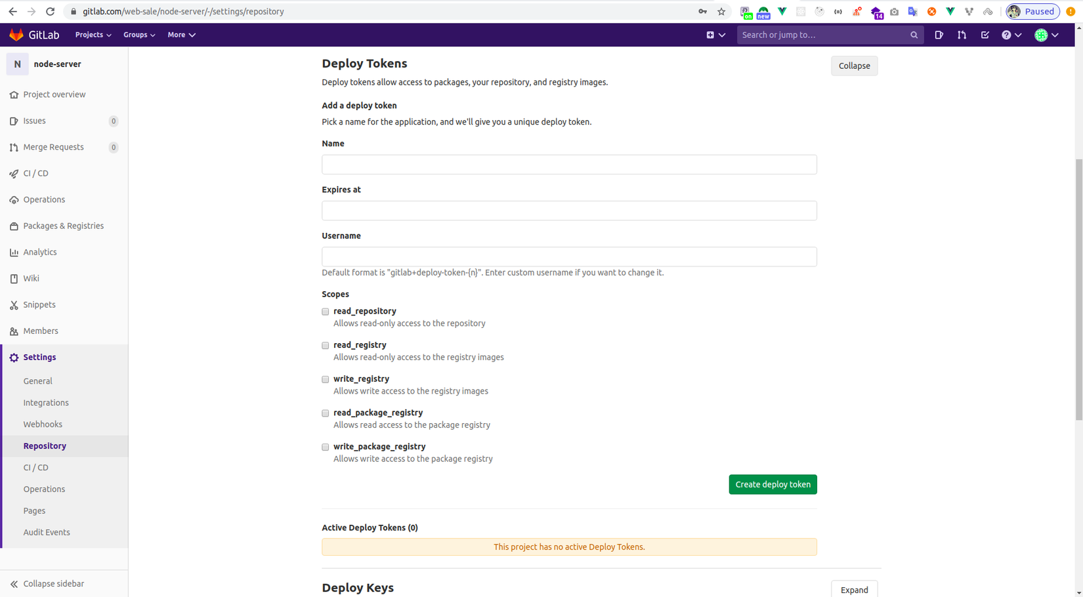Open Merge Requests icon in top navbar

click(962, 35)
